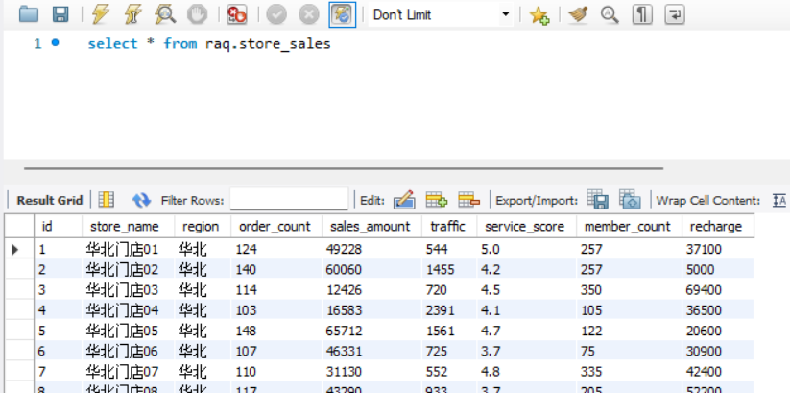The image size is (790, 393).
Task: Open find panel magnifier icon
Action: [x=610, y=14]
